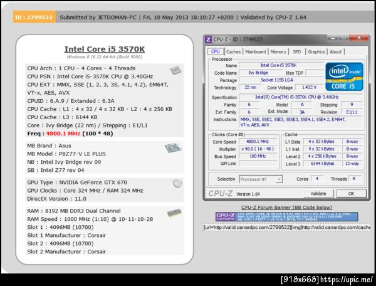Select the SPD tab
The image size is (376, 286).
296,51
